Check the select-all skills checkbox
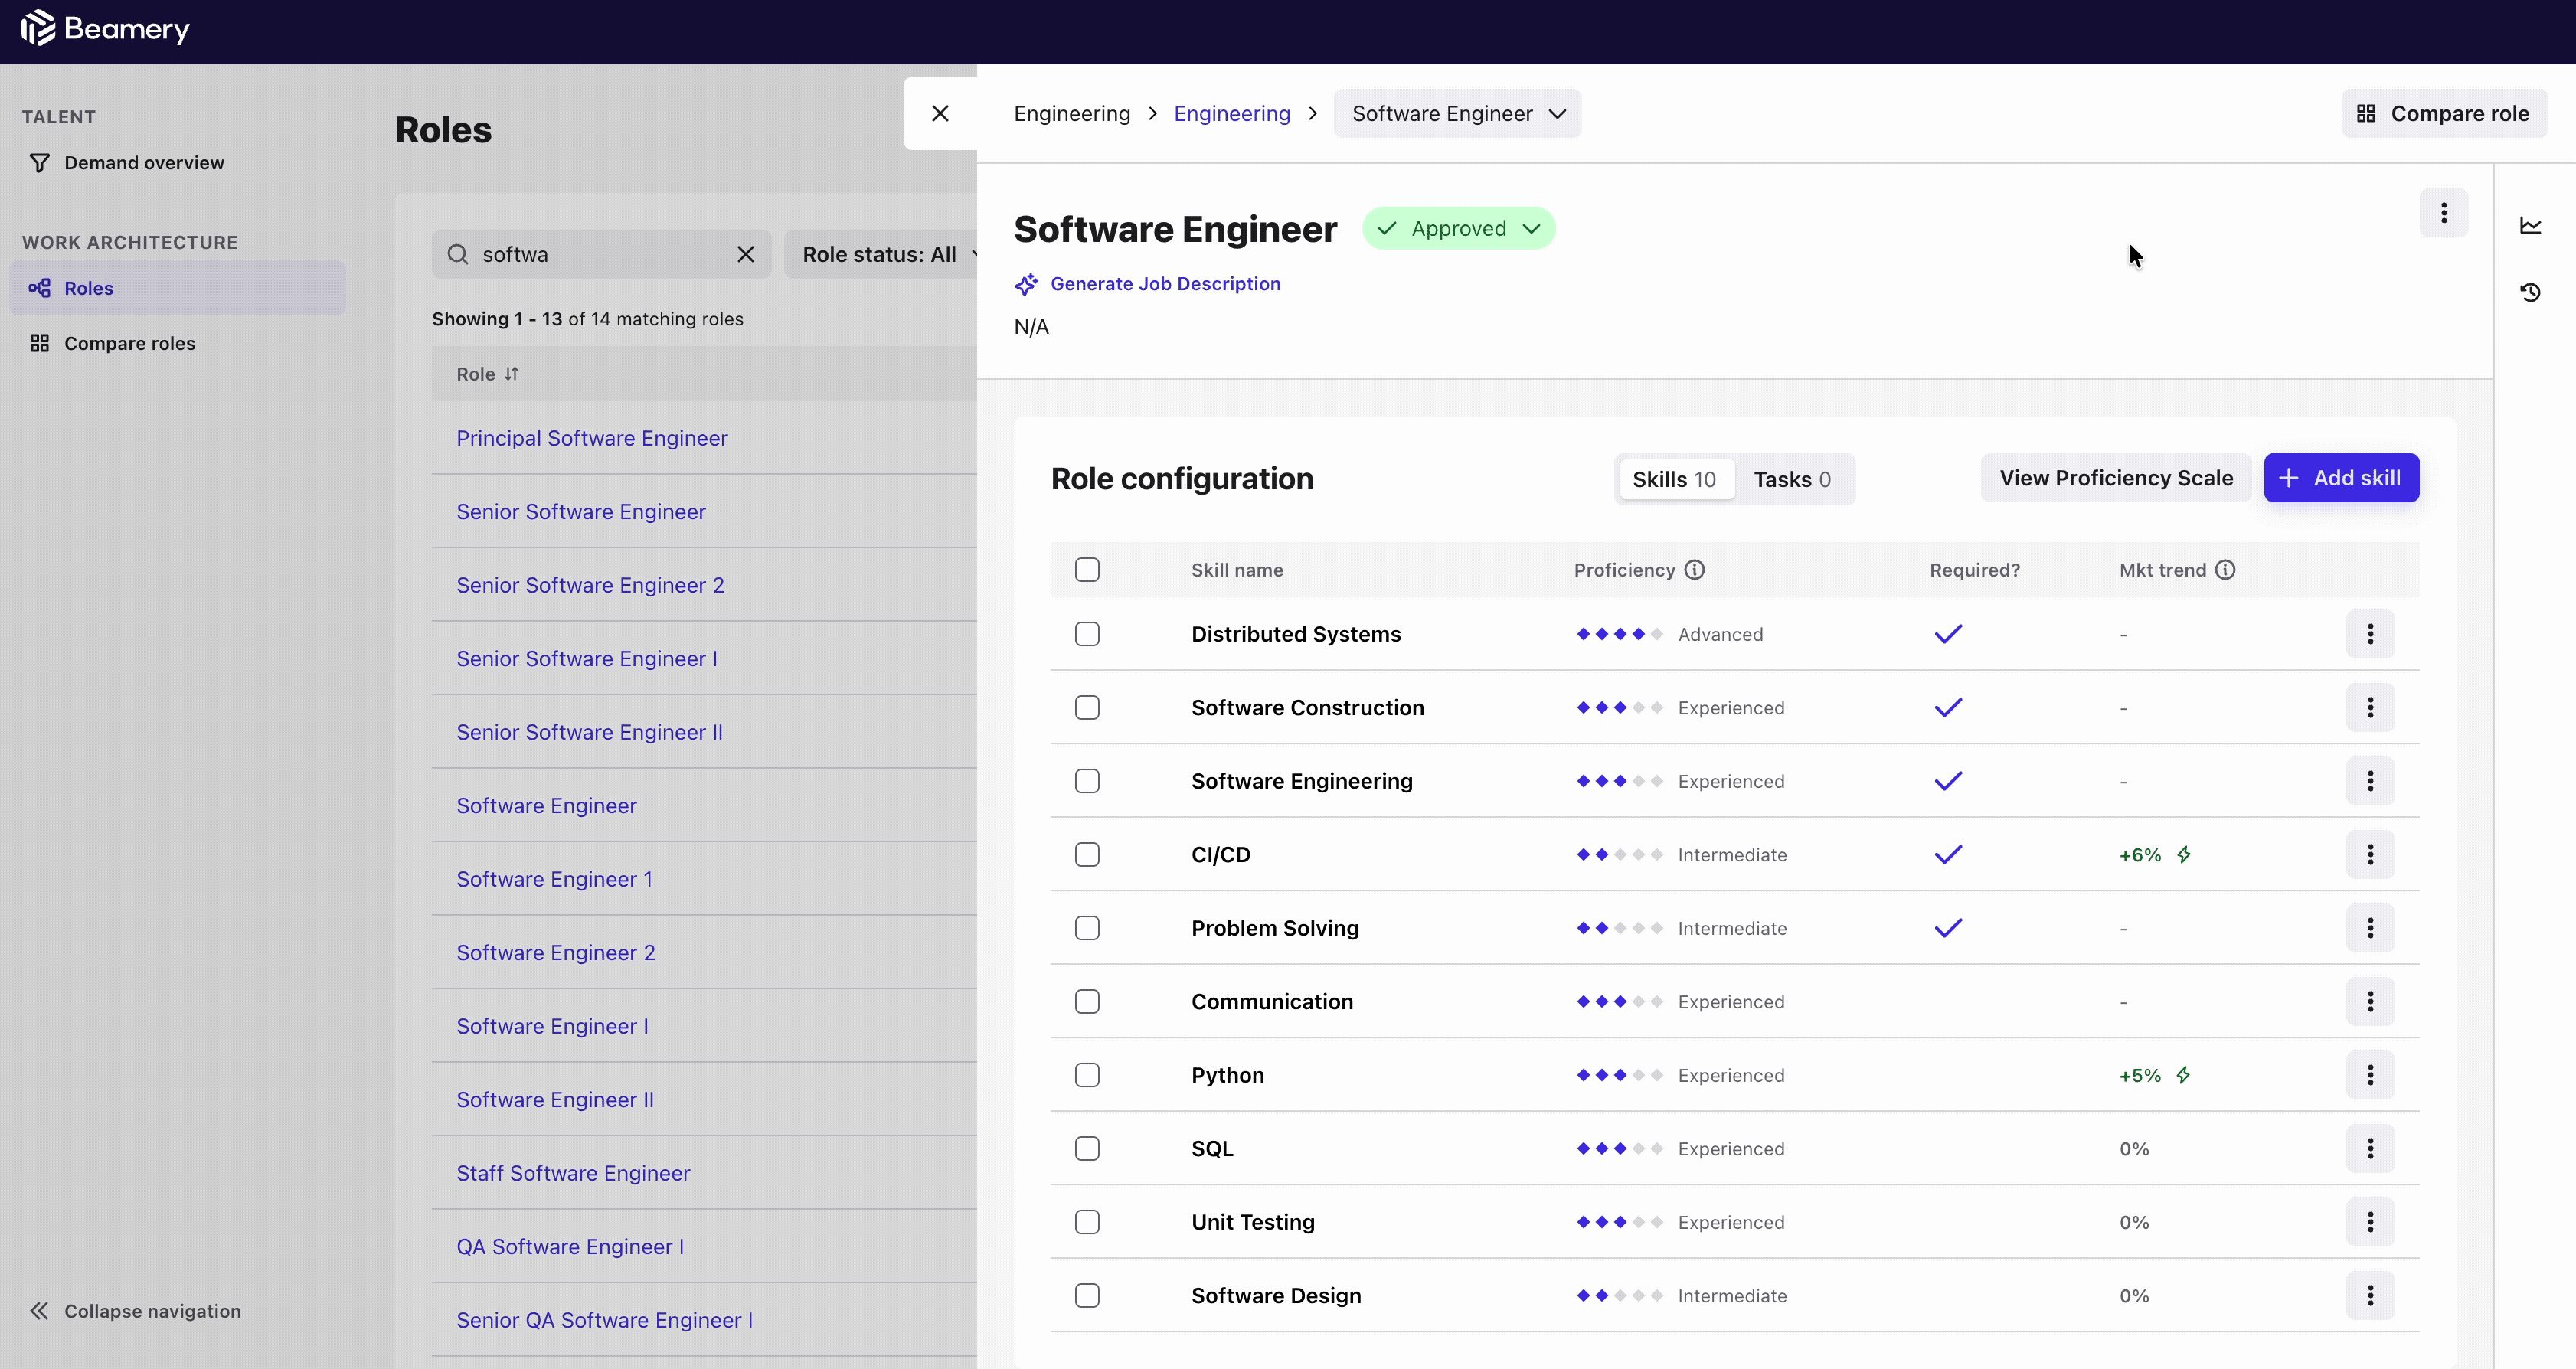The image size is (2576, 1369). (1087, 570)
